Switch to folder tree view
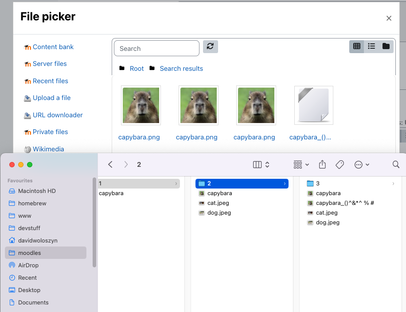 point(386,46)
